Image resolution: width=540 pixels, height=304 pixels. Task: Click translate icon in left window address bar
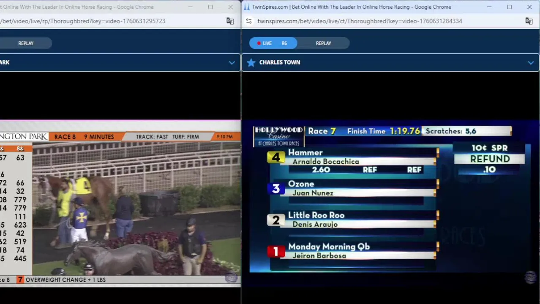230,21
